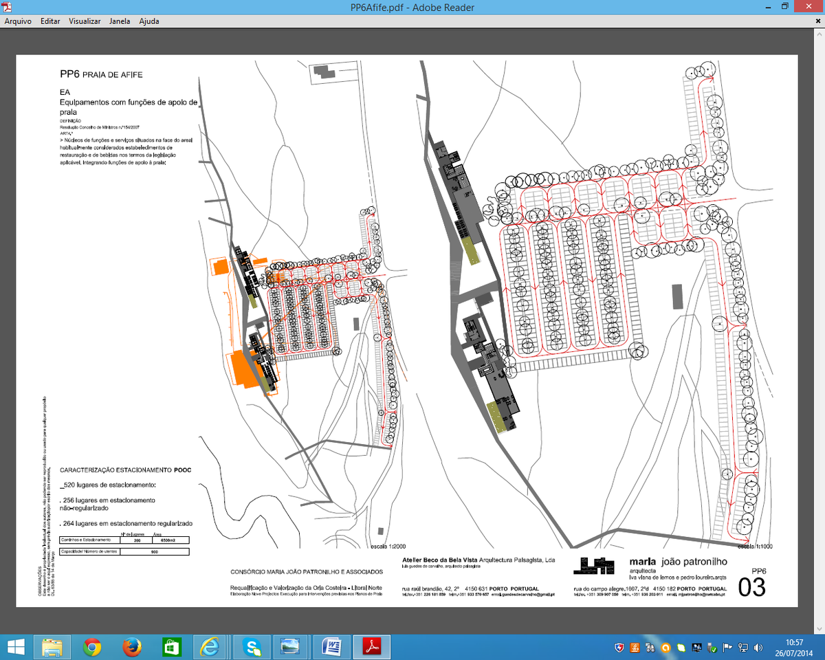Launch Google Chrome from the taskbar
This screenshot has width=825, height=660.
click(92, 647)
